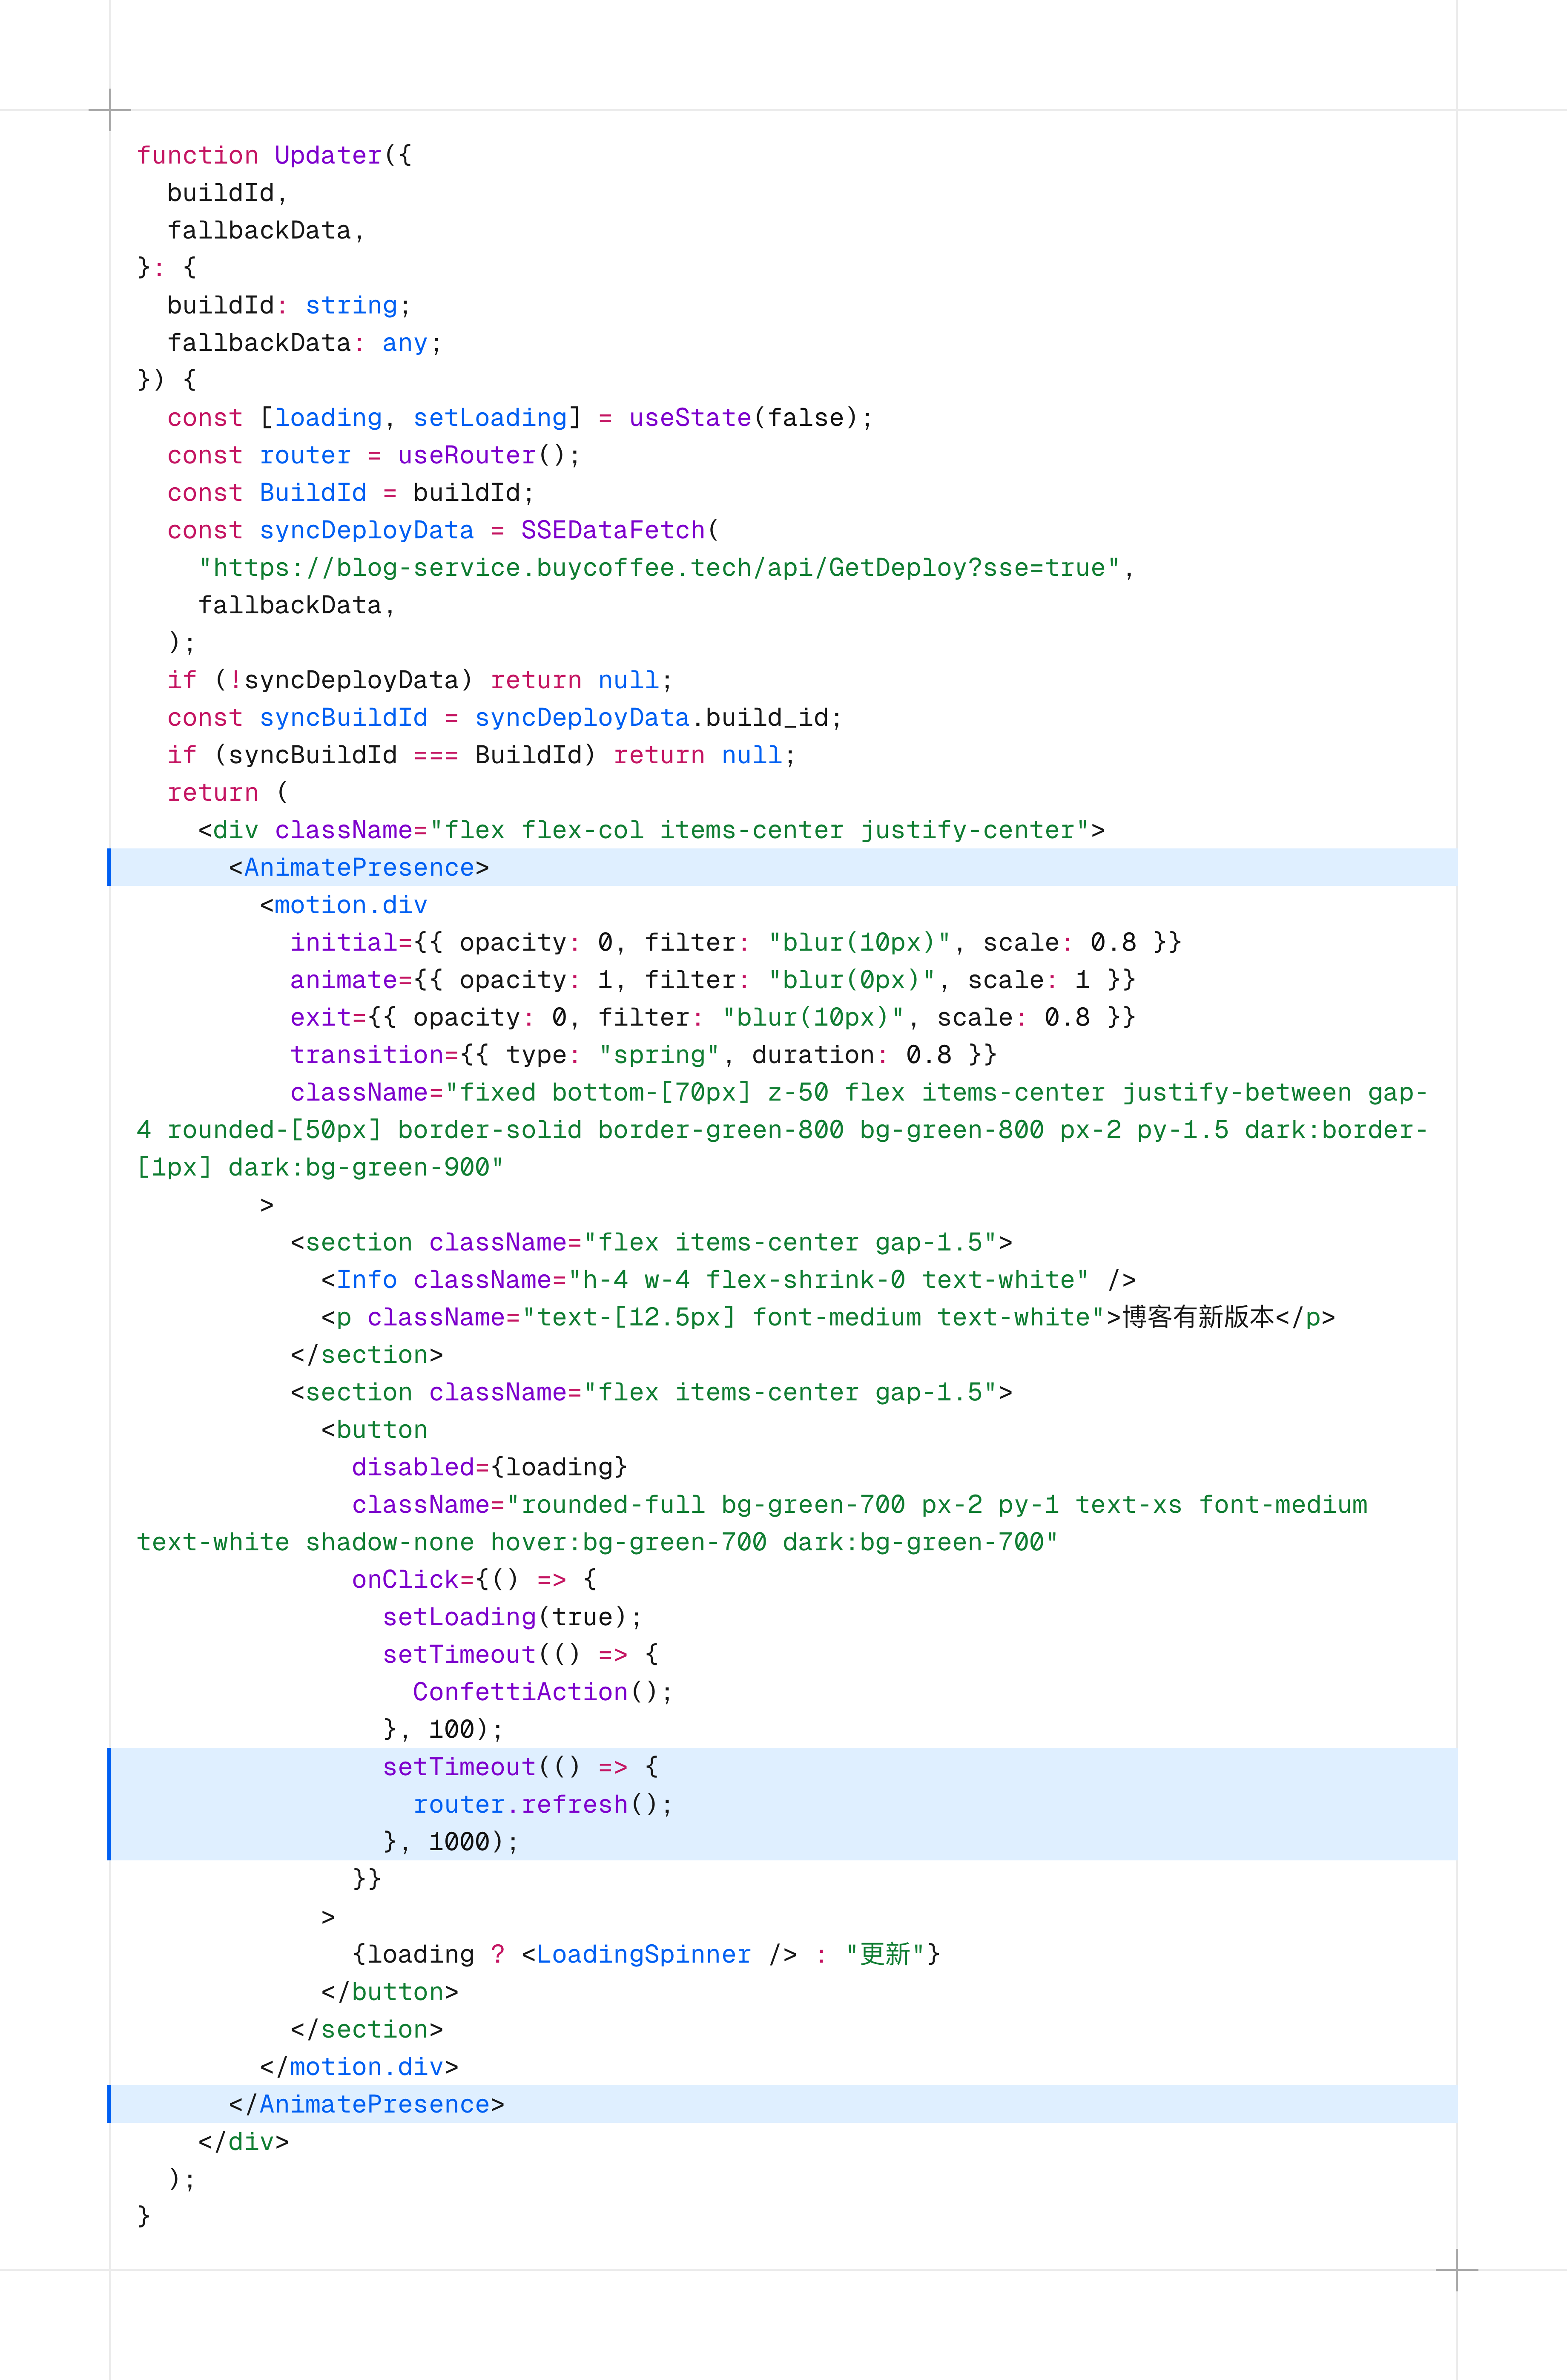Click the transition spring duration line

pos(643,1055)
